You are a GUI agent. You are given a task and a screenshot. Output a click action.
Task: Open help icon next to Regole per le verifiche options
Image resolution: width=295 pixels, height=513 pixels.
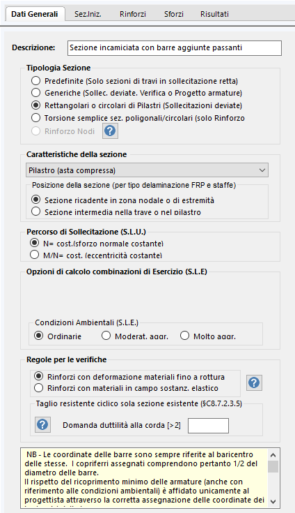point(254,382)
